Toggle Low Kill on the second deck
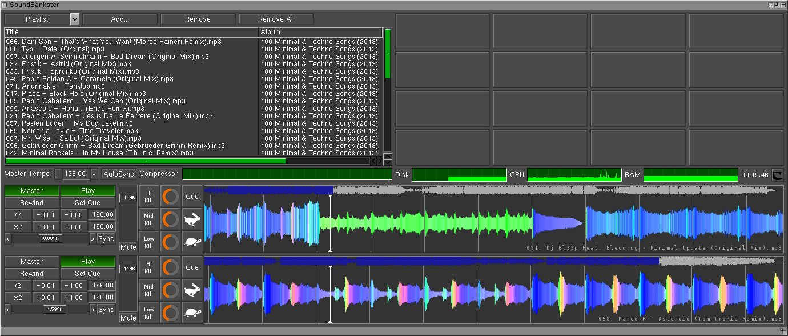This screenshot has height=336, width=788. pyautogui.click(x=148, y=313)
